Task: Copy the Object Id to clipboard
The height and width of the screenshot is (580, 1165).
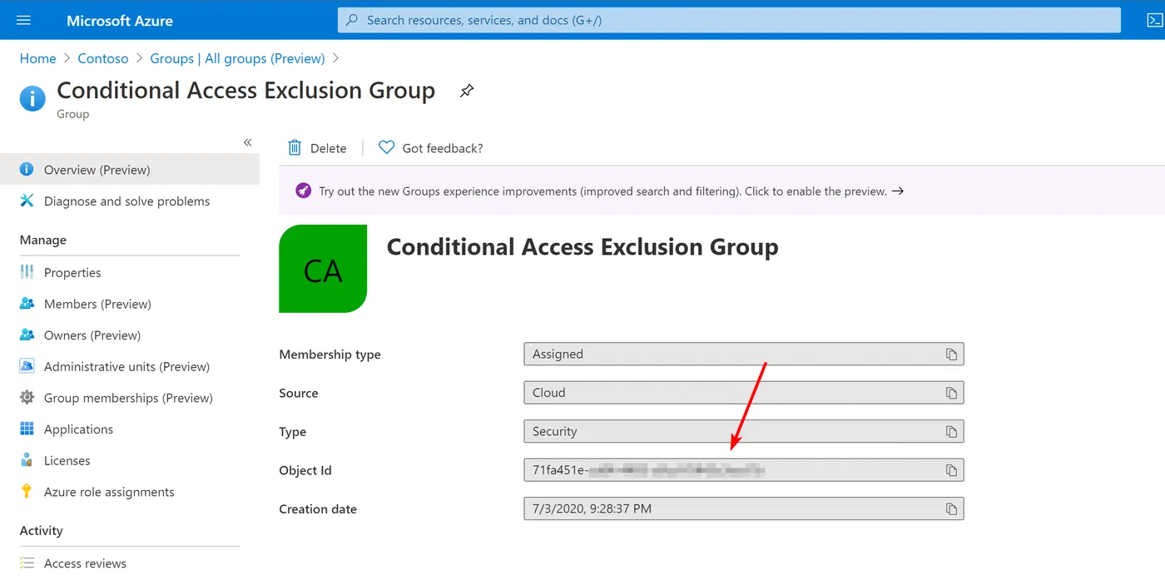Action: (951, 470)
